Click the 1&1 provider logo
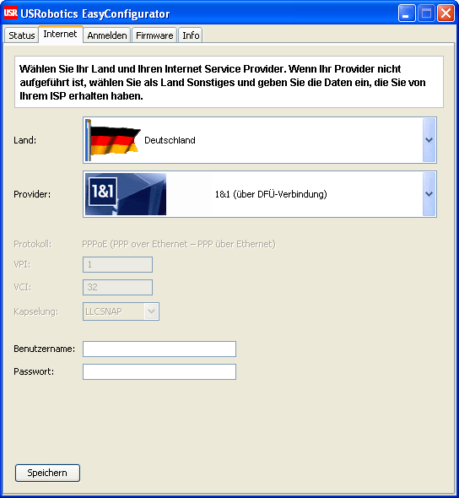 click(126, 194)
